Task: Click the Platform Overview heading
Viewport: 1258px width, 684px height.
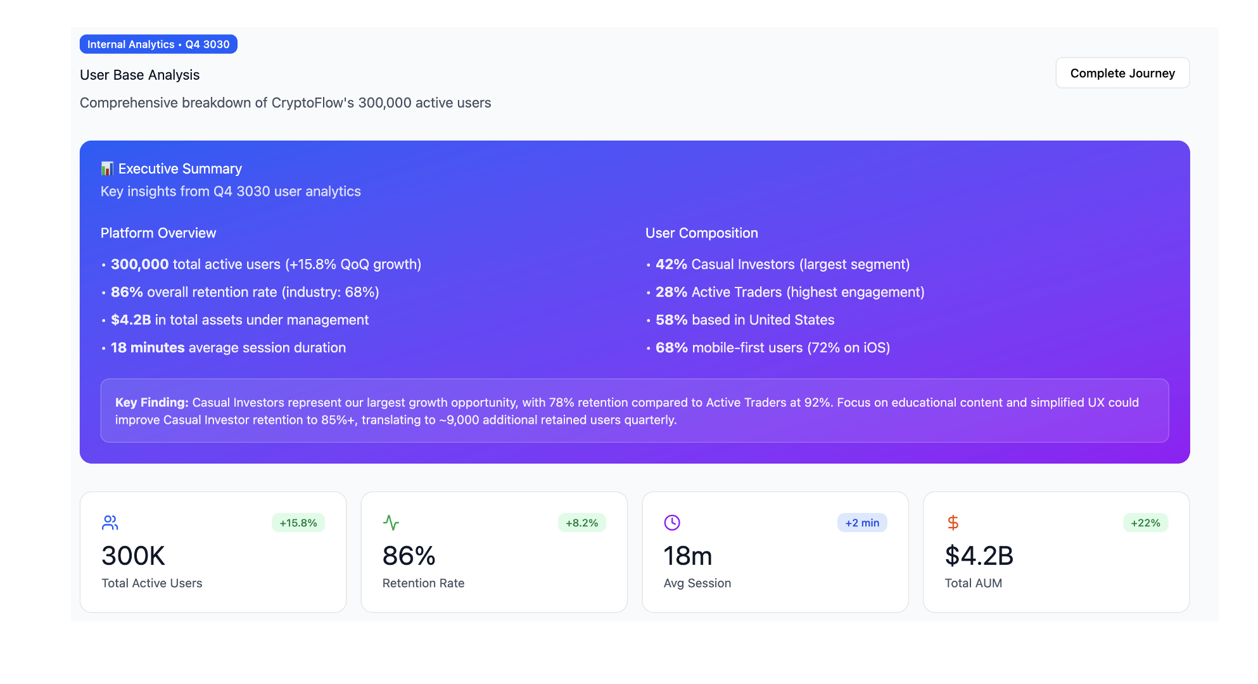Action: point(158,233)
